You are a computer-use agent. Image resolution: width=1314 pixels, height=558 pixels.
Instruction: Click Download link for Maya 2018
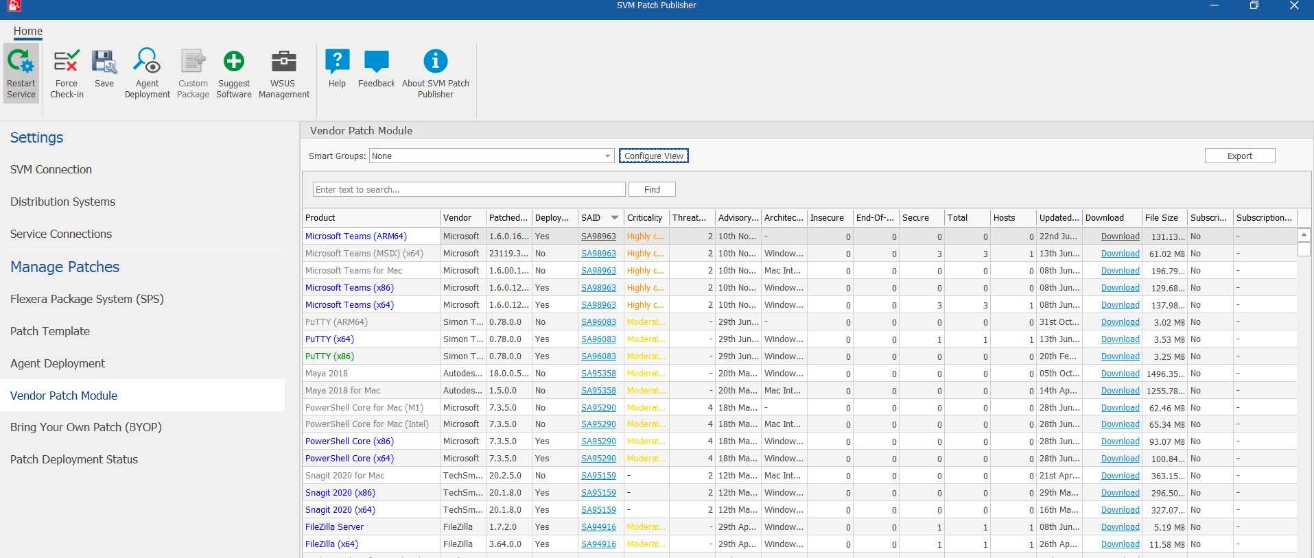[x=1120, y=374]
